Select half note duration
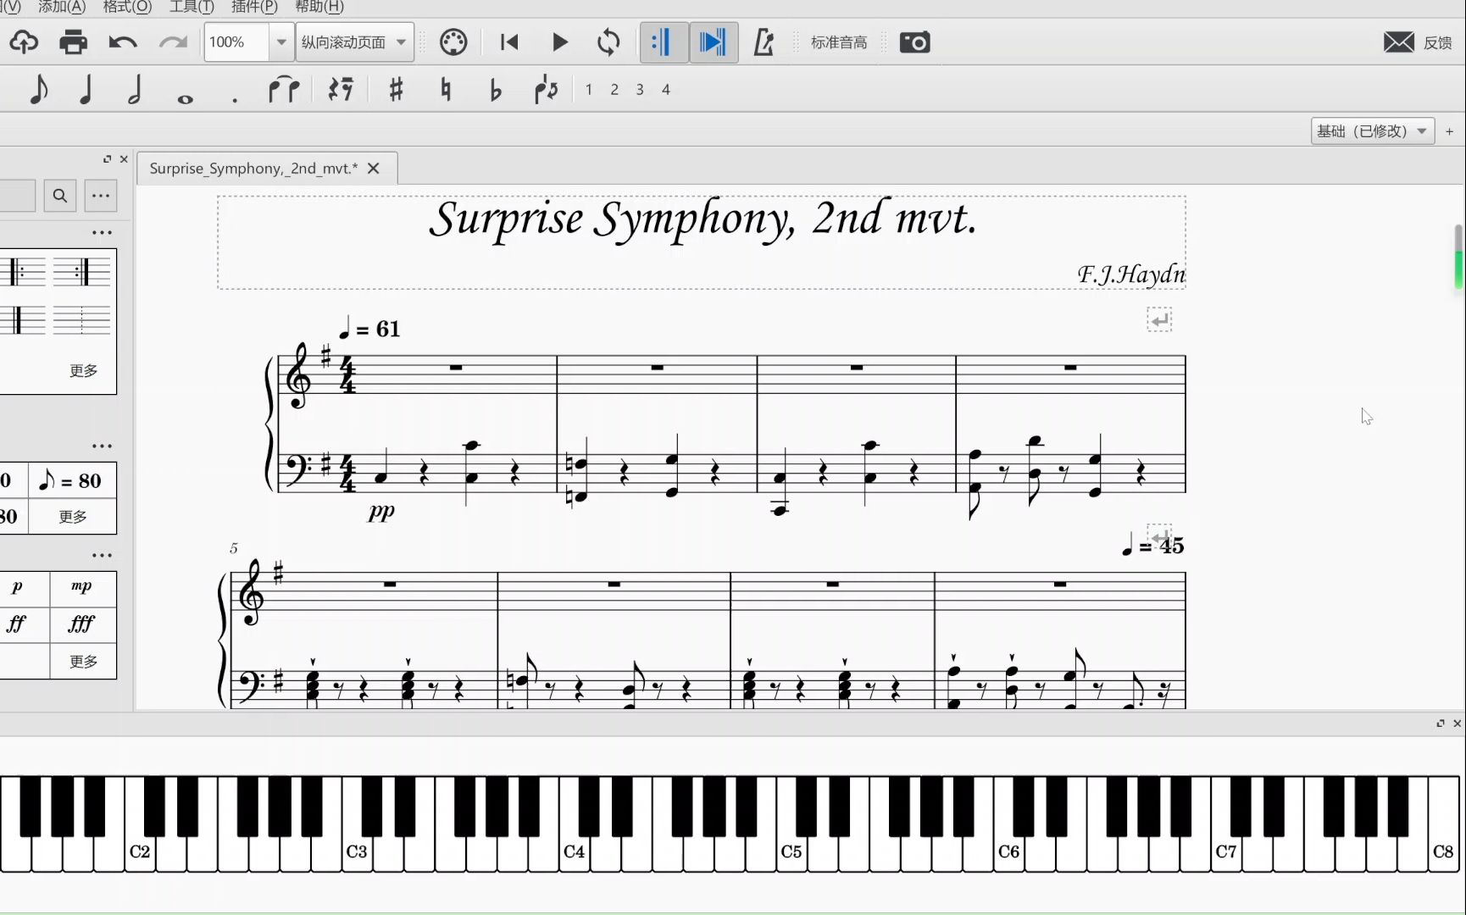Screen dimensions: 1466x915 point(134,89)
